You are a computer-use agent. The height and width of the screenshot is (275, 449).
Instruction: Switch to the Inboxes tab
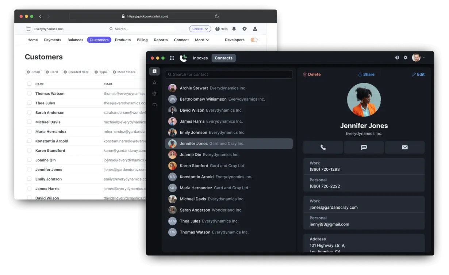[x=200, y=58]
